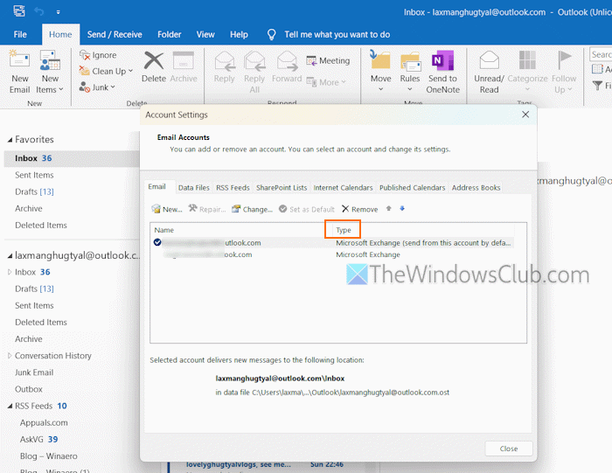Viewport: 612px width, 473px height.
Task: Open the Folder ribbon tab
Action: coord(170,34)
